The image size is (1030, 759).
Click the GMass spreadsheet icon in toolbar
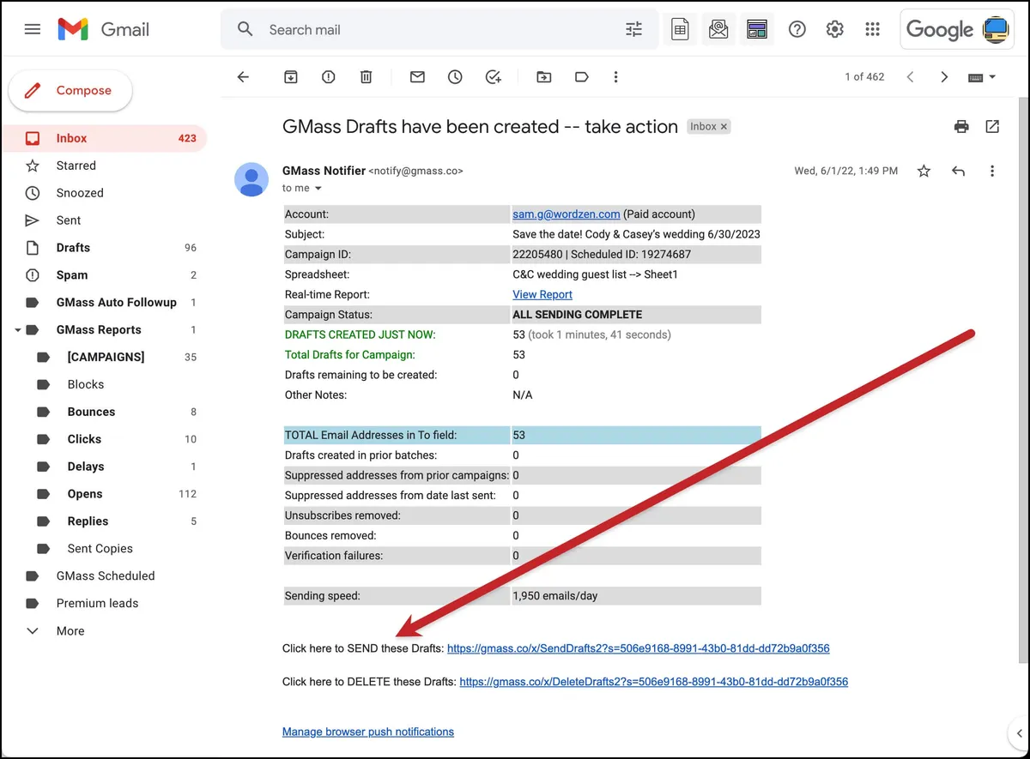click(680, 29)
